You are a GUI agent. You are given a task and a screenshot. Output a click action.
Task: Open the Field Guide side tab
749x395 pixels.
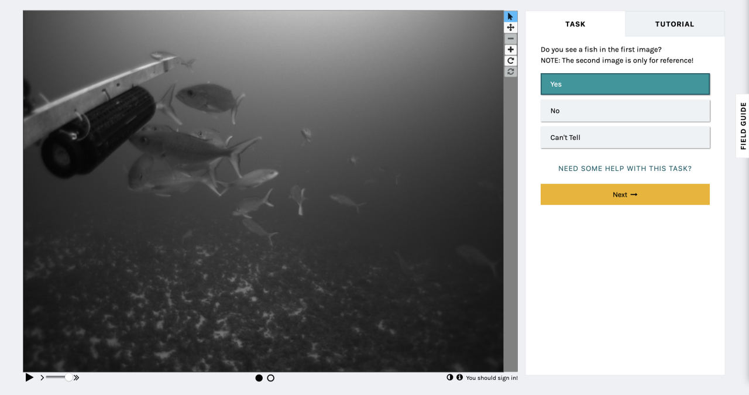tap(743, 126)
